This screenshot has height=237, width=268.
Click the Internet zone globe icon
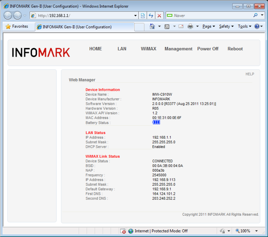click(131, 231)
